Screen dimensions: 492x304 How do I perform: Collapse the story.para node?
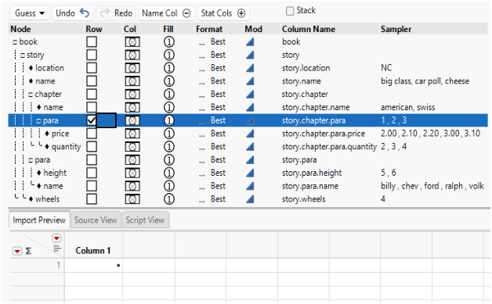[x=31, y=160]
